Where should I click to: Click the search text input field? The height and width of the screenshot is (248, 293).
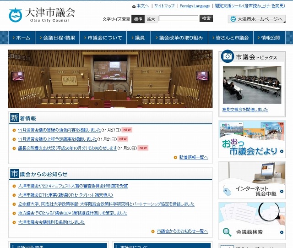[x=178, y=19]
